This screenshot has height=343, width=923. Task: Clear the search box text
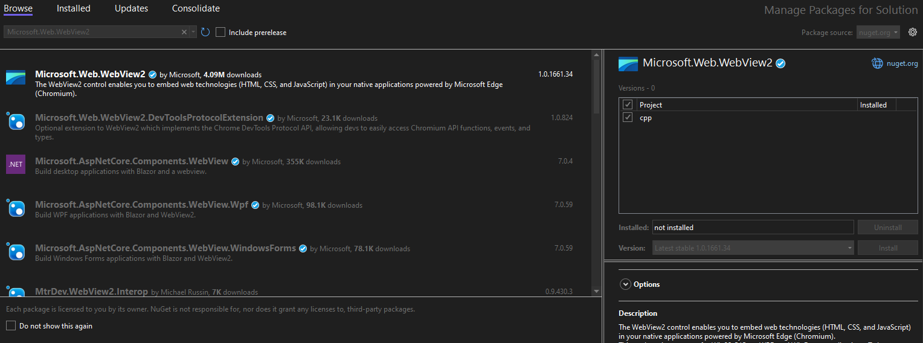pos(184,32)
